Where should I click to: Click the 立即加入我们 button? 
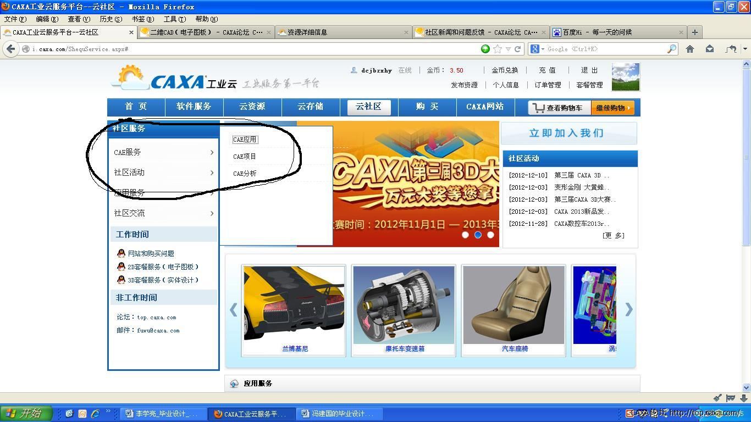568,133
